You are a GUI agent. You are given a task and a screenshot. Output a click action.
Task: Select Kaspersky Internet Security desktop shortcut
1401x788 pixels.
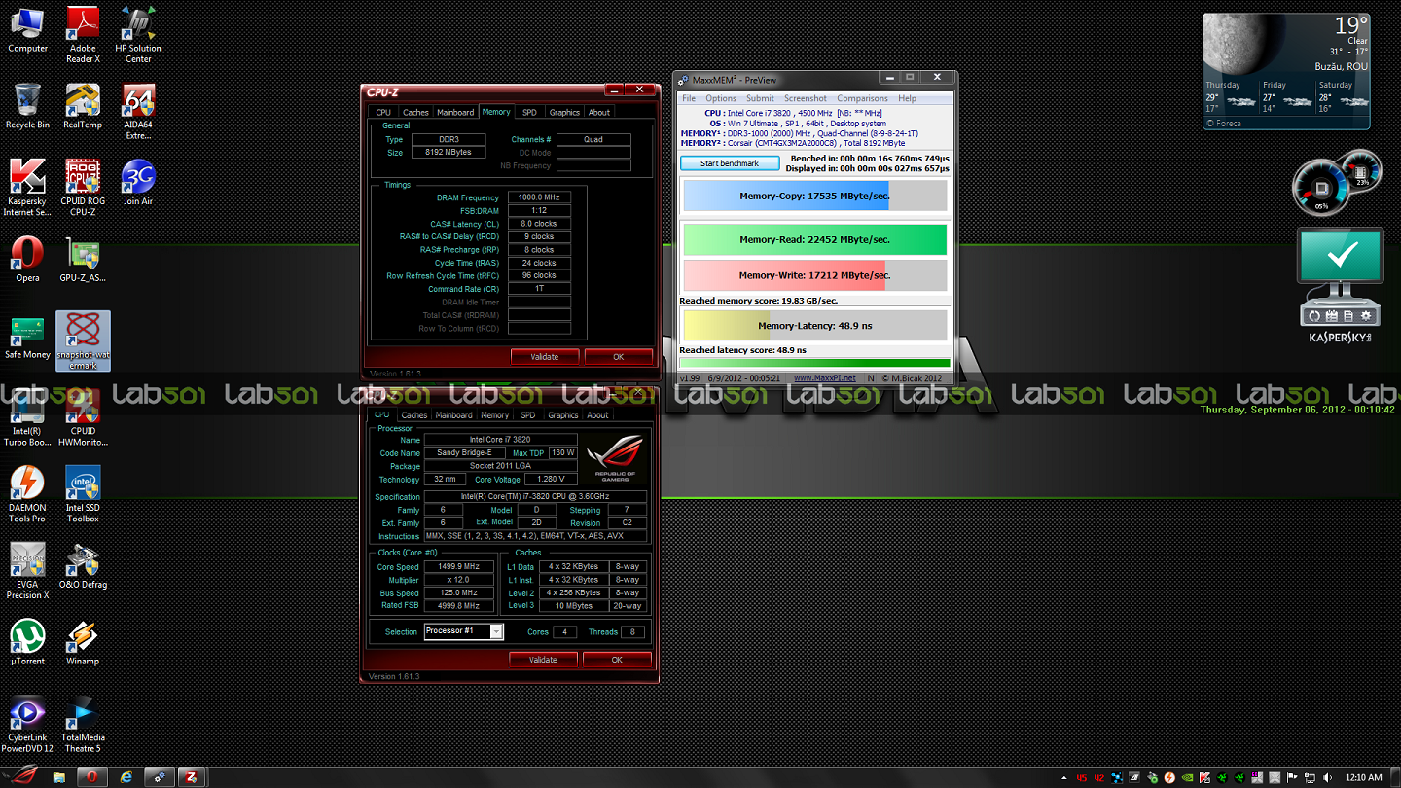[27, 188]
